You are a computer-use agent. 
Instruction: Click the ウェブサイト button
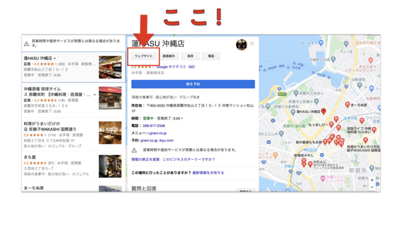144,56
